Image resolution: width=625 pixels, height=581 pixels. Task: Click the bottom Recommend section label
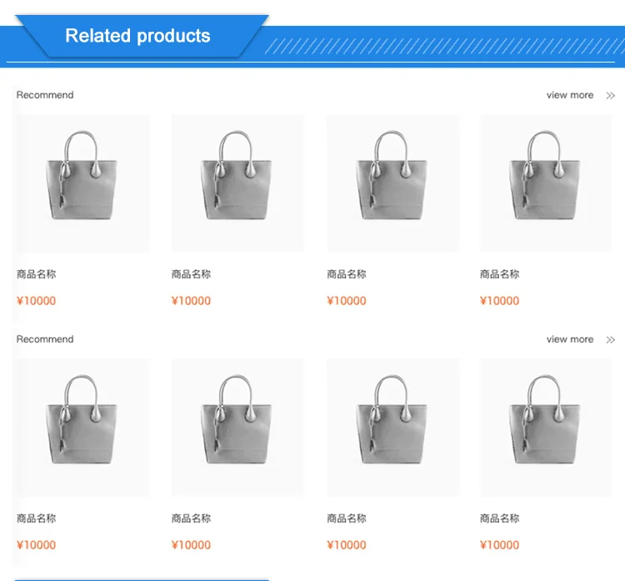pos(45,339)
